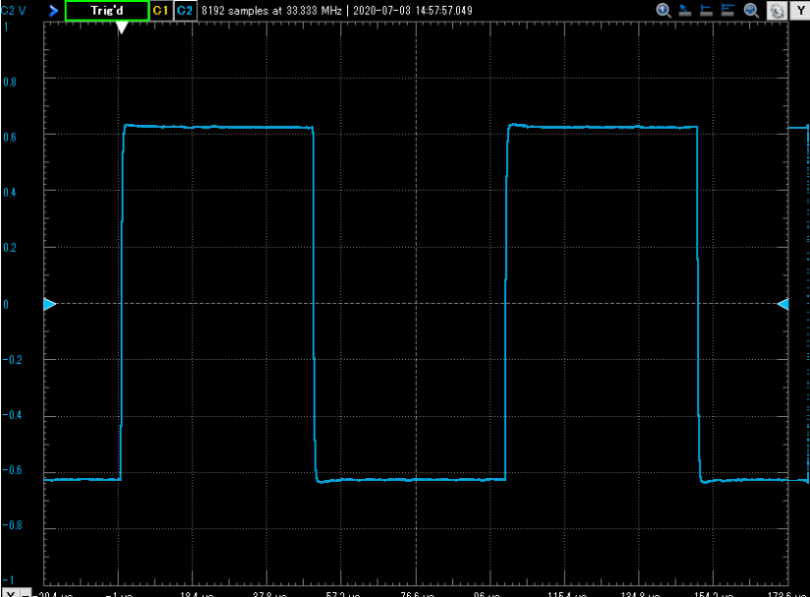Click the zoom 1:1 magnifier icon
Image resolution: width=810 pixels, height=597 pixels.
(x=664, y=11)
